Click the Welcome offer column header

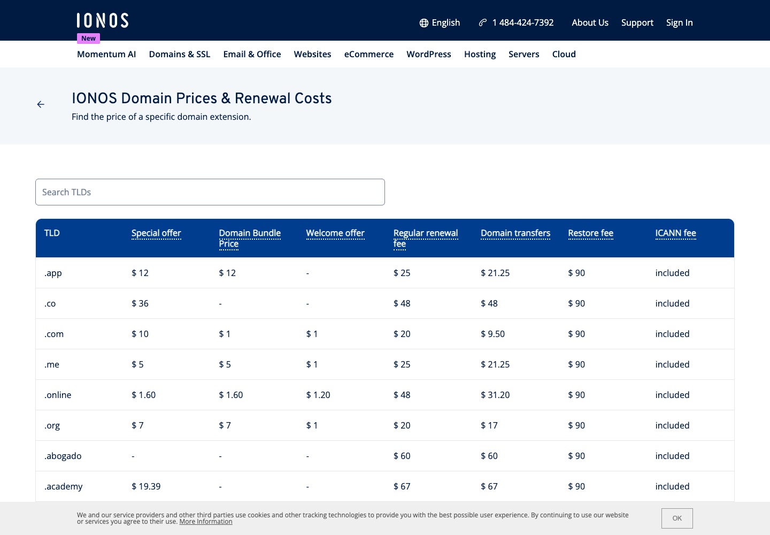[335, 233]
